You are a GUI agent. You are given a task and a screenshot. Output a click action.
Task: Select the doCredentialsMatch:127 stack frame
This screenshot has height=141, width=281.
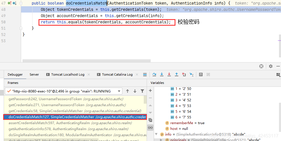click(x=75, y=117)
